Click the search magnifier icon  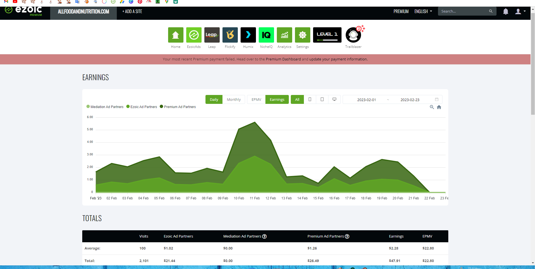(x=491, y=11)
